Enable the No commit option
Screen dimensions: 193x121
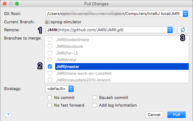[50, 97]
